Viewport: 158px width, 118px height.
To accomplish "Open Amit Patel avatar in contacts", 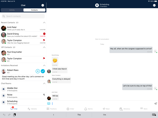I will (3, 28).
